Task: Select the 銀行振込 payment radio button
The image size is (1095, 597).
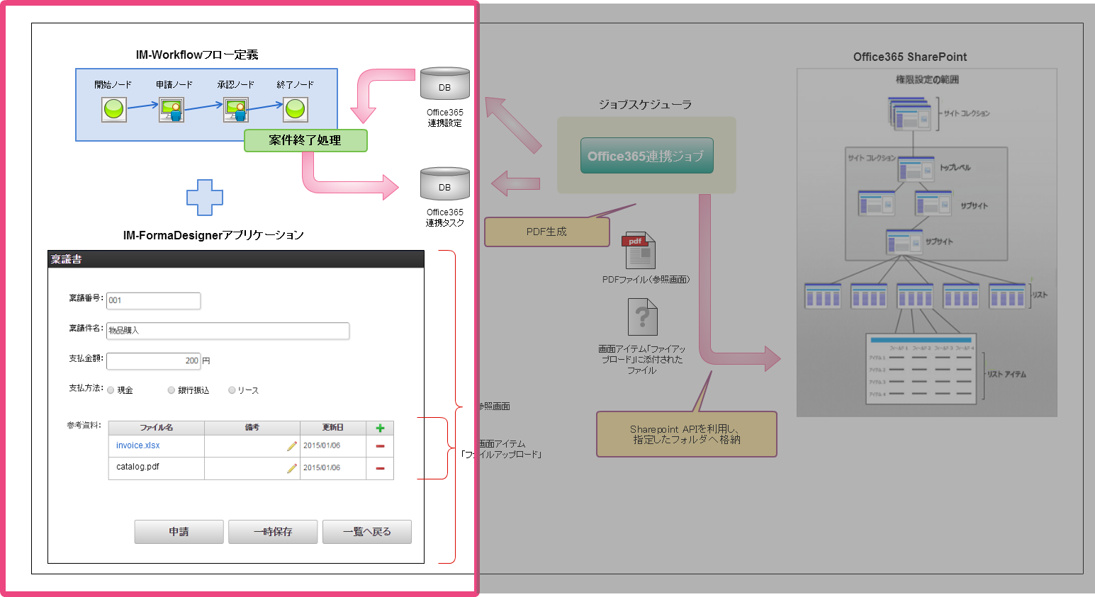Action: (x=171, y=390)
